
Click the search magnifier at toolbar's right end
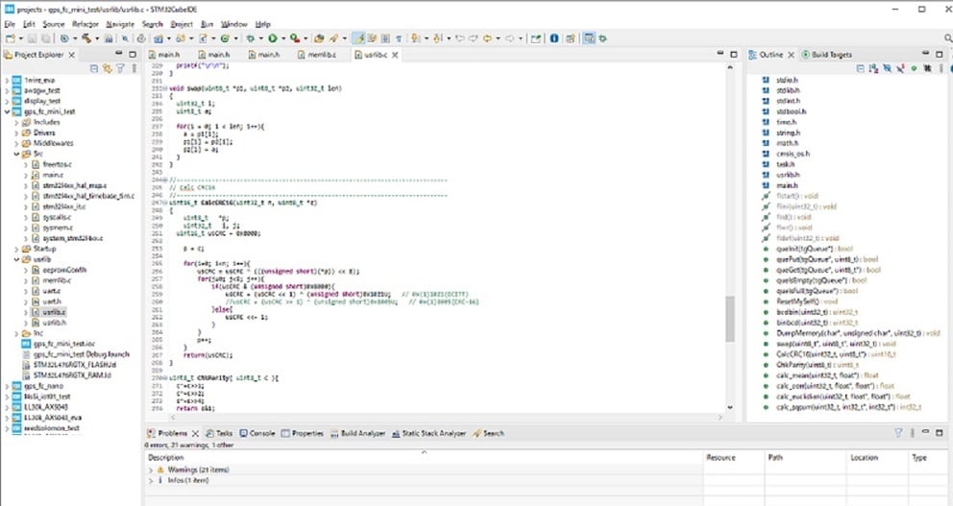click(x=948, y=38)
